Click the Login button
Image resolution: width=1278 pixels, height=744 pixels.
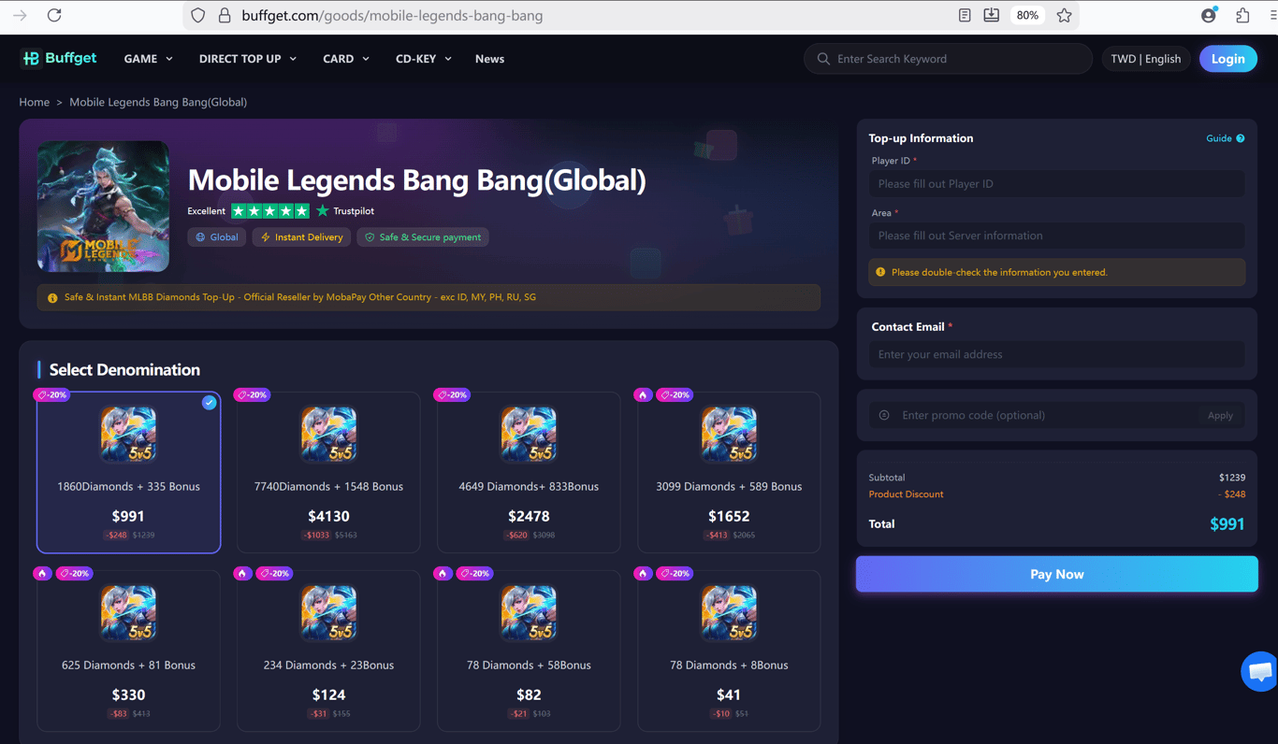(1227, 59)
